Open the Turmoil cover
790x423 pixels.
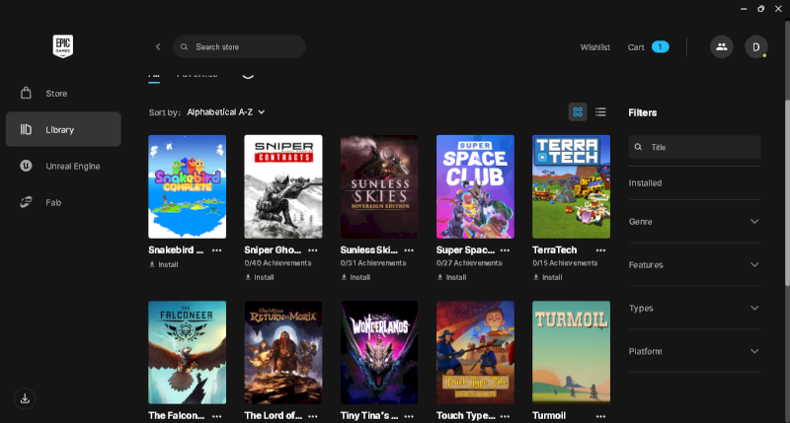571,353
